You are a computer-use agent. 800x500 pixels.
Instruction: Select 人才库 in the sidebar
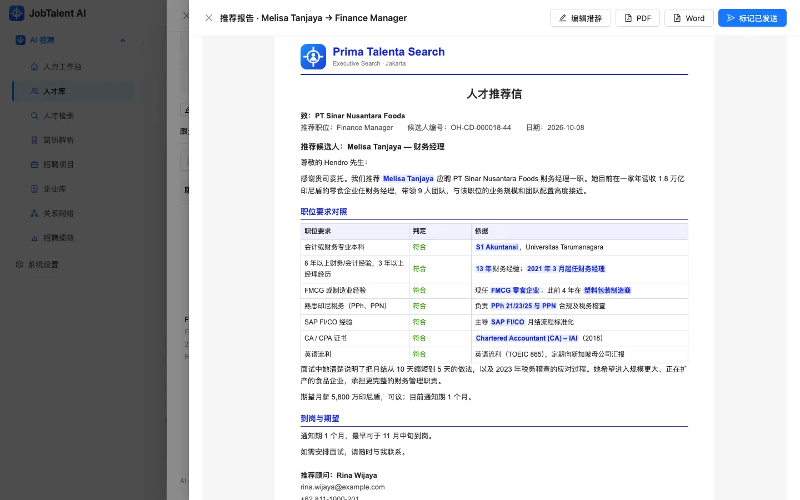73,91
